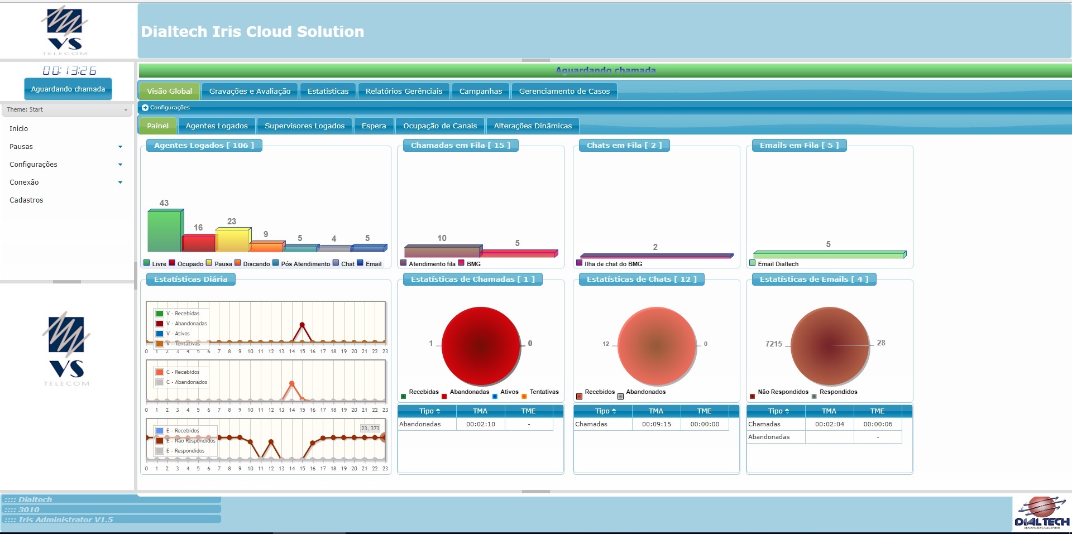Click the Abandonadas row in Chamadas table
Viewport: 1072px width, 534px height.
475,424
